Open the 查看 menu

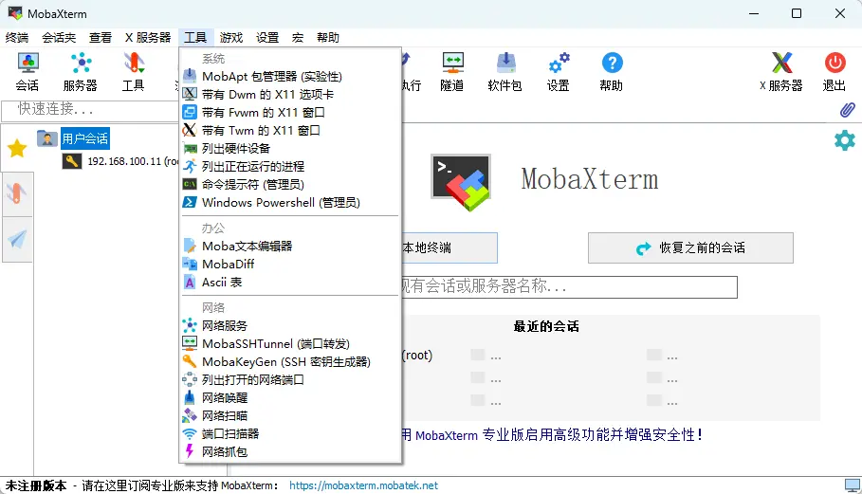click(101, 37)
